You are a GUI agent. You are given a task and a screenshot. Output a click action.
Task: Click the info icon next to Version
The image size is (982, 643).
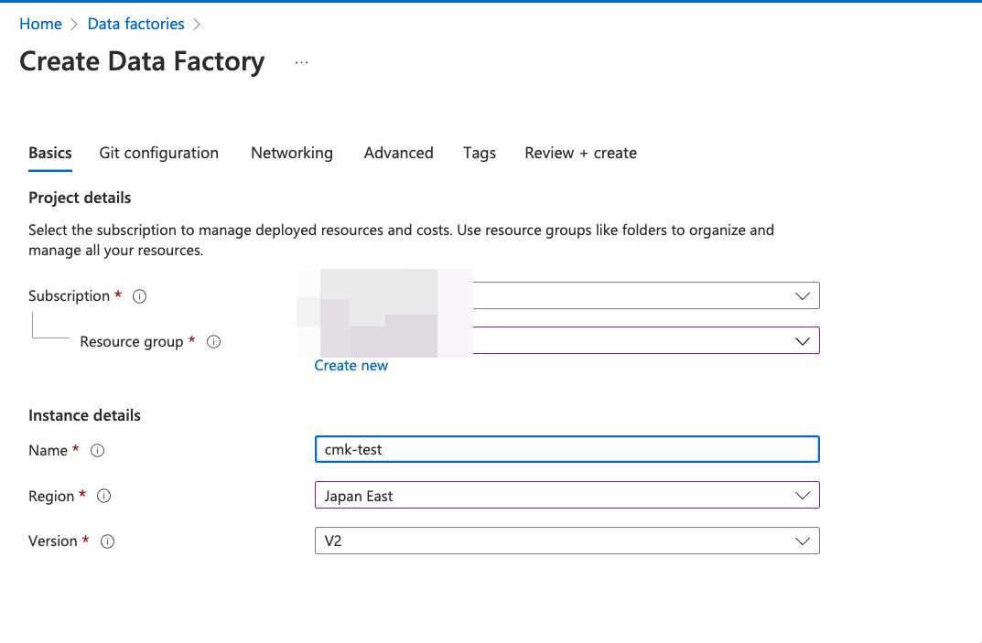(107, 541)
